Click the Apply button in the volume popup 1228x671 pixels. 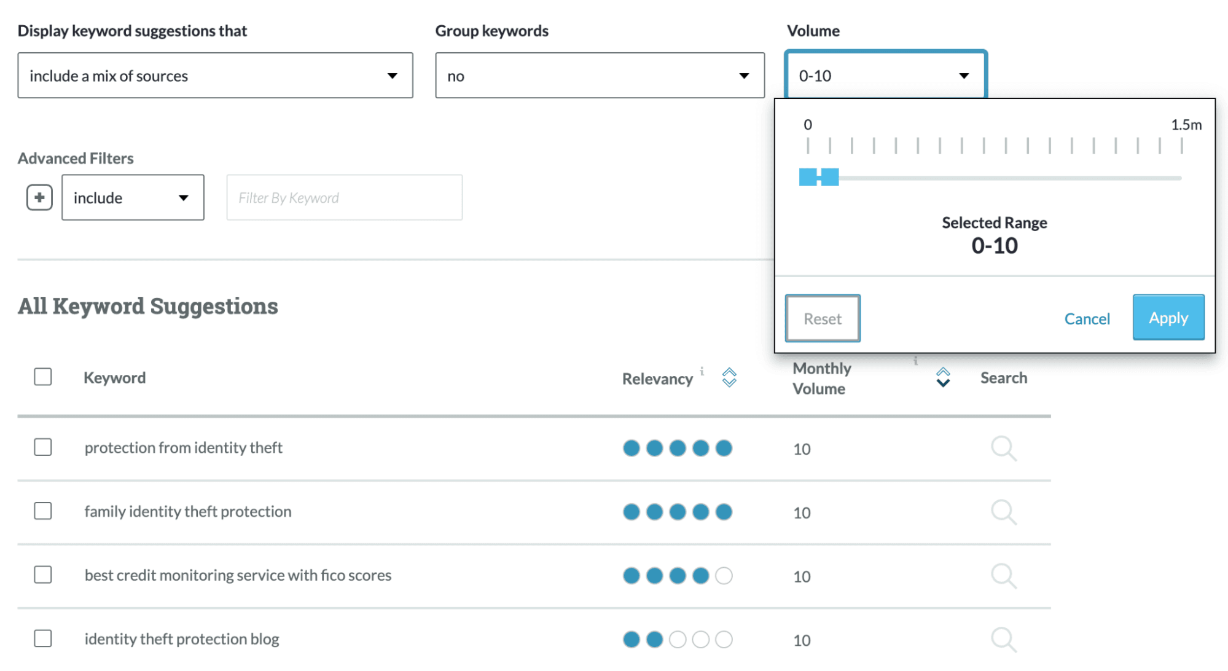pyautogui.click(x=1168, y=318)
